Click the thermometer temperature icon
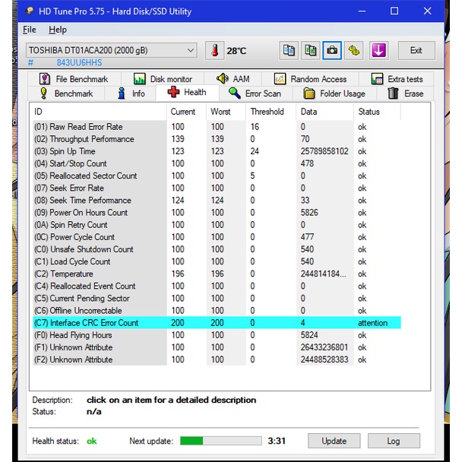This screenshot has width=462, height=462. click(214, 50)
